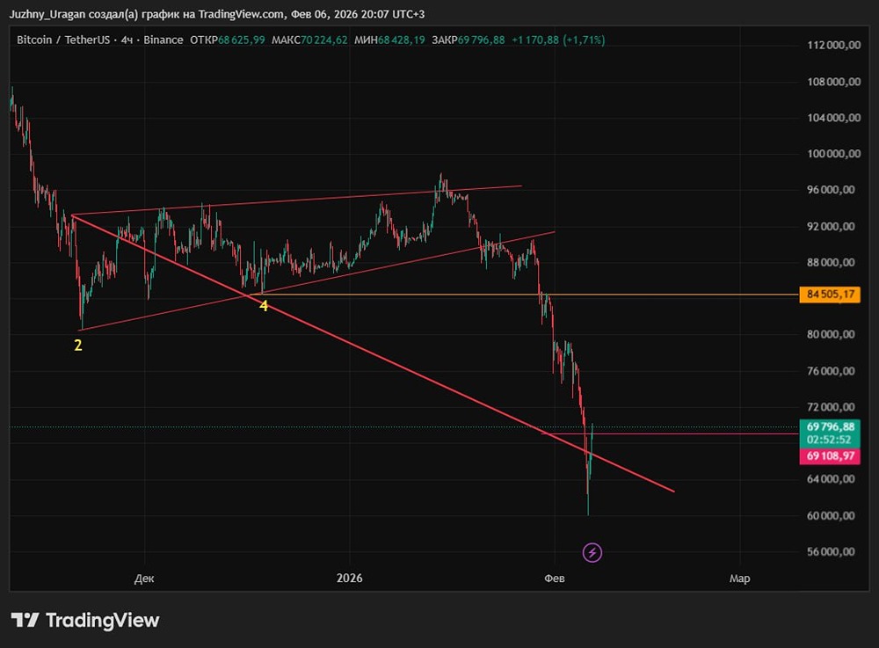Click the yellow wave label 4
This screenshot has width=879, height=648.
click(x=264, y=306)
